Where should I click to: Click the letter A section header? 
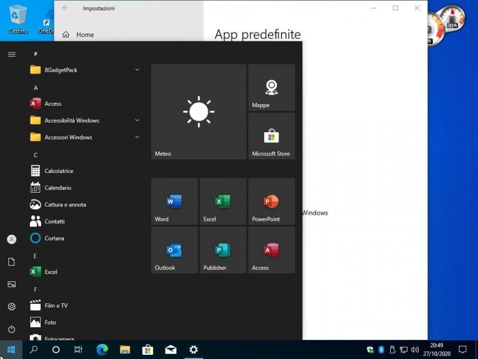(x=36, y=87)
